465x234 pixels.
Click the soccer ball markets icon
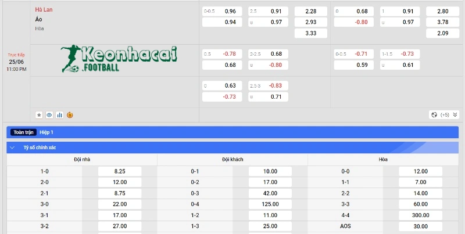click(434, 115)
